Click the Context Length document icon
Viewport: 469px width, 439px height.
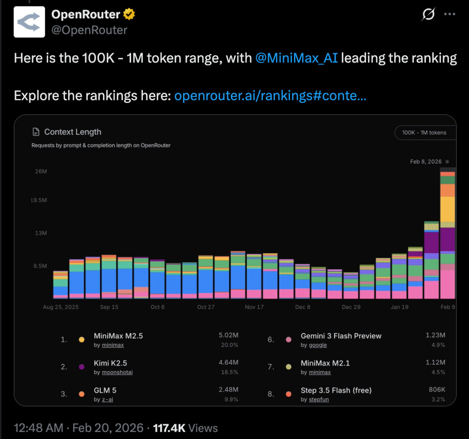[36, 132]
